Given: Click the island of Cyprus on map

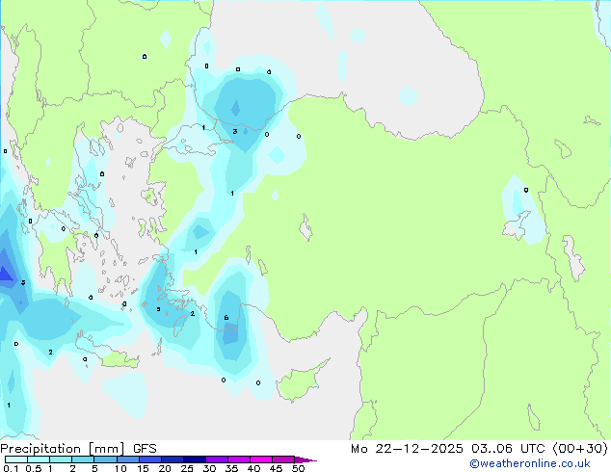Looking at the screenshot, I should click(299, 383).
